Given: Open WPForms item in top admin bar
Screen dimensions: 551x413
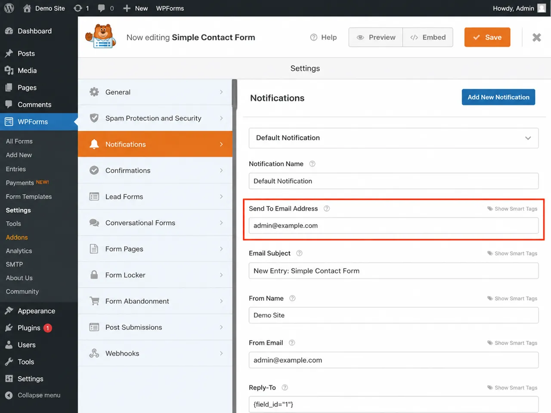Looking at the screenshot, I should tap(170, 8).
